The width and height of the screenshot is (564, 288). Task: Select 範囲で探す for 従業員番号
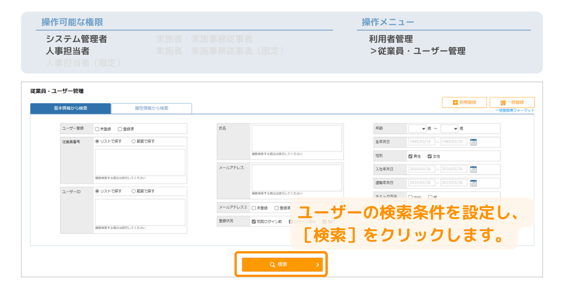(134, 141)
